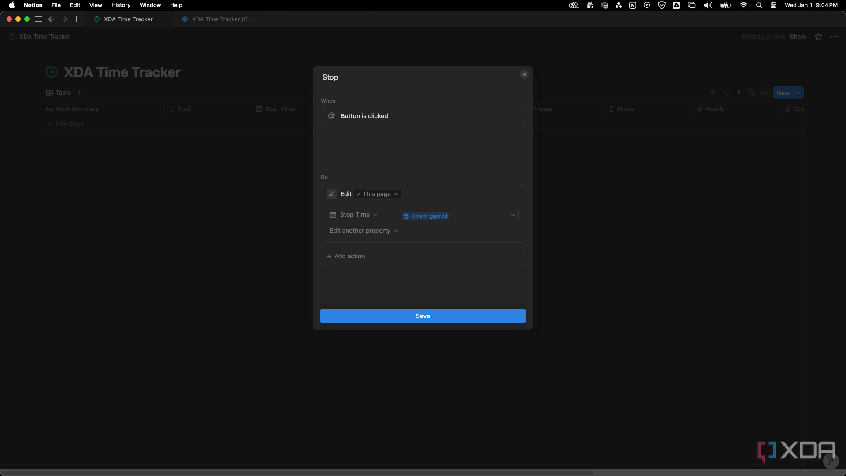Click the Save button to confirm automation
846x476 pixels.
coord(423,316)
